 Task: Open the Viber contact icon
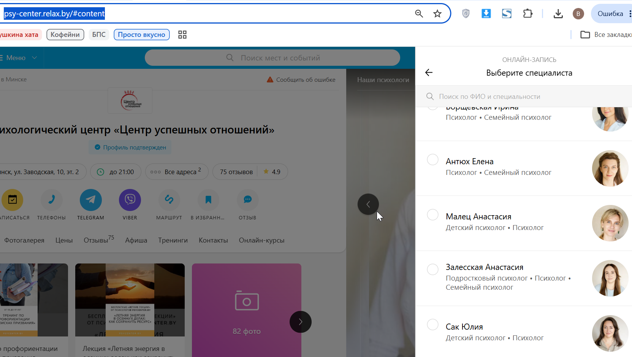pos(130,200)
